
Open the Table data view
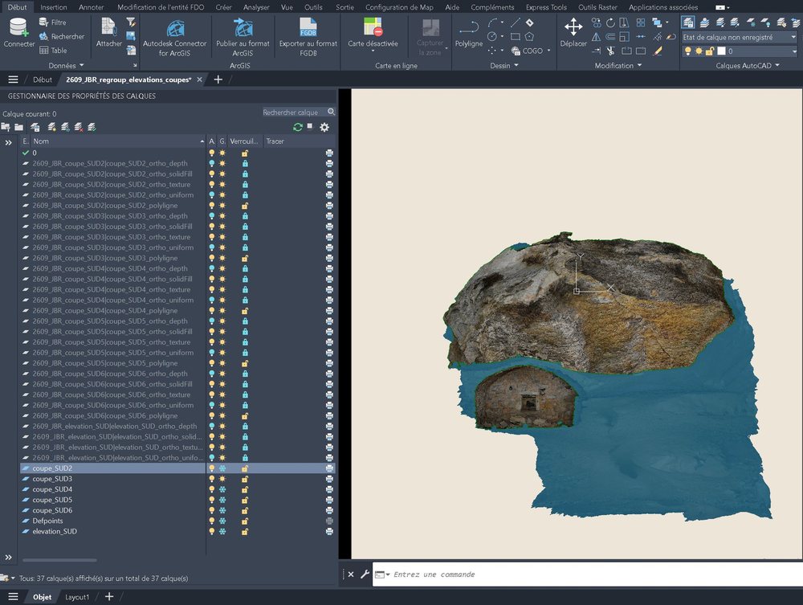tap(53, 50)
